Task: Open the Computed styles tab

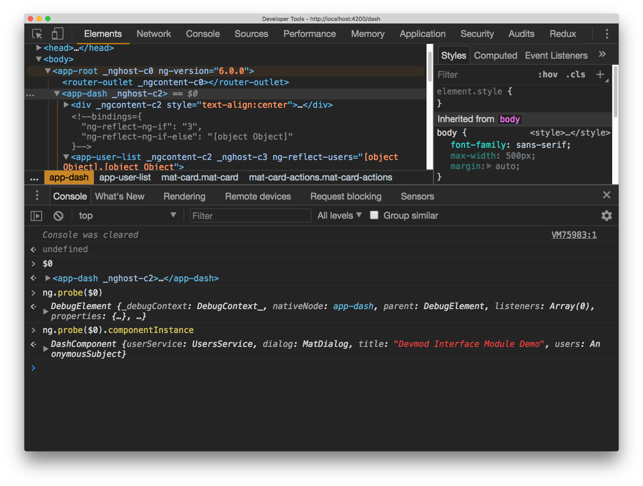Action: click(495, 56)
